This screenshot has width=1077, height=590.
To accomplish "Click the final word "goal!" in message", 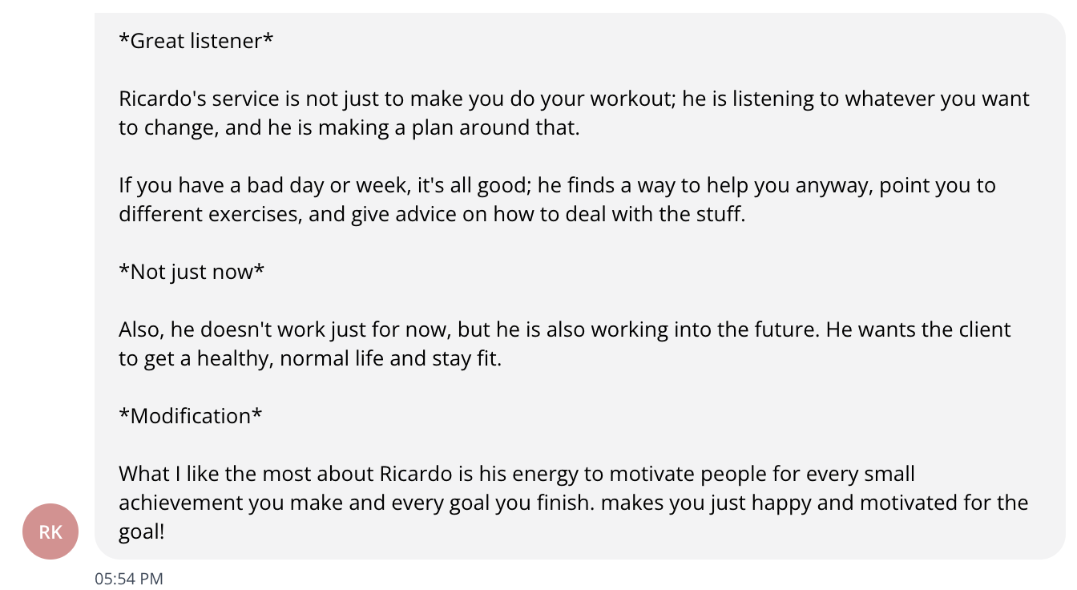I will tap(142, 531).
